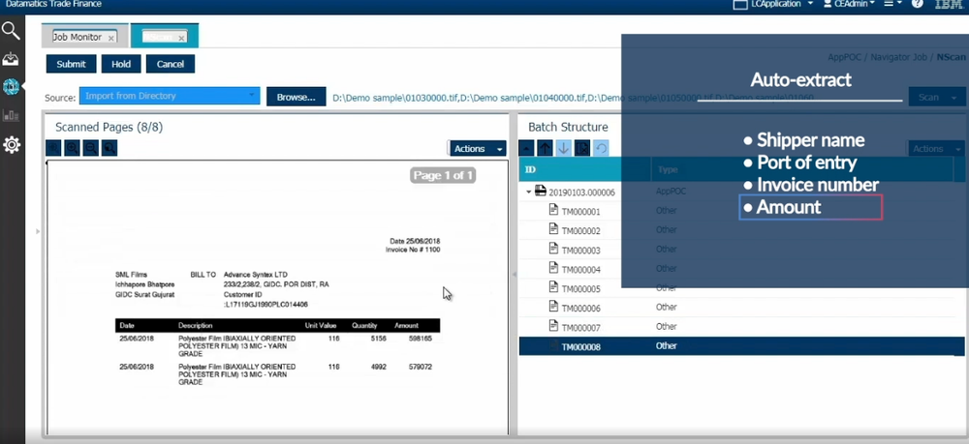Switch to the NScan tab
The image size is (969, 444).
[x=165, y=37]
